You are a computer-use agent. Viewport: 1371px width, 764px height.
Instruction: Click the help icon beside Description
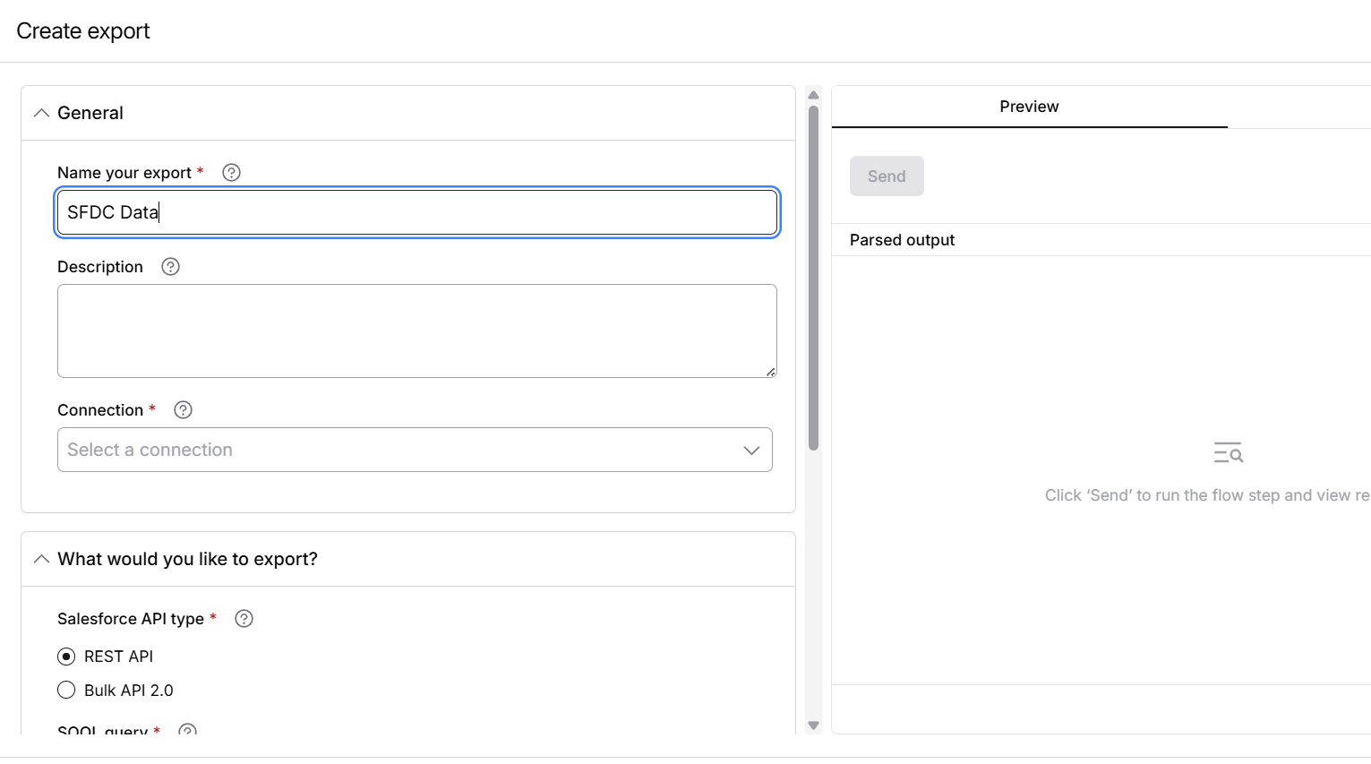coord(169,266)
